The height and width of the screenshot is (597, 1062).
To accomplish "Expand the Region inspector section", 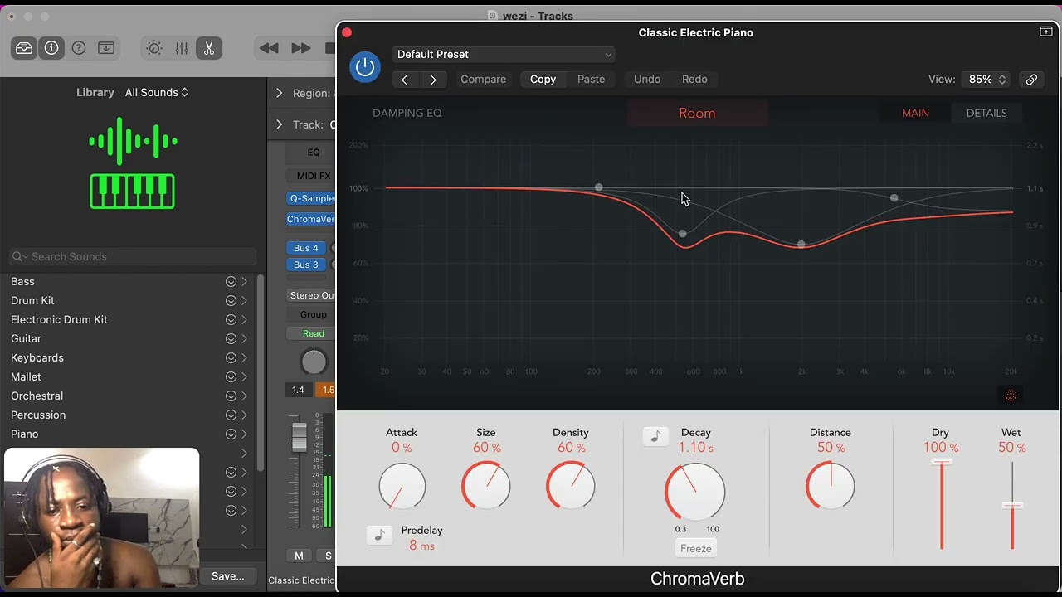I will [x=279, y=93].
